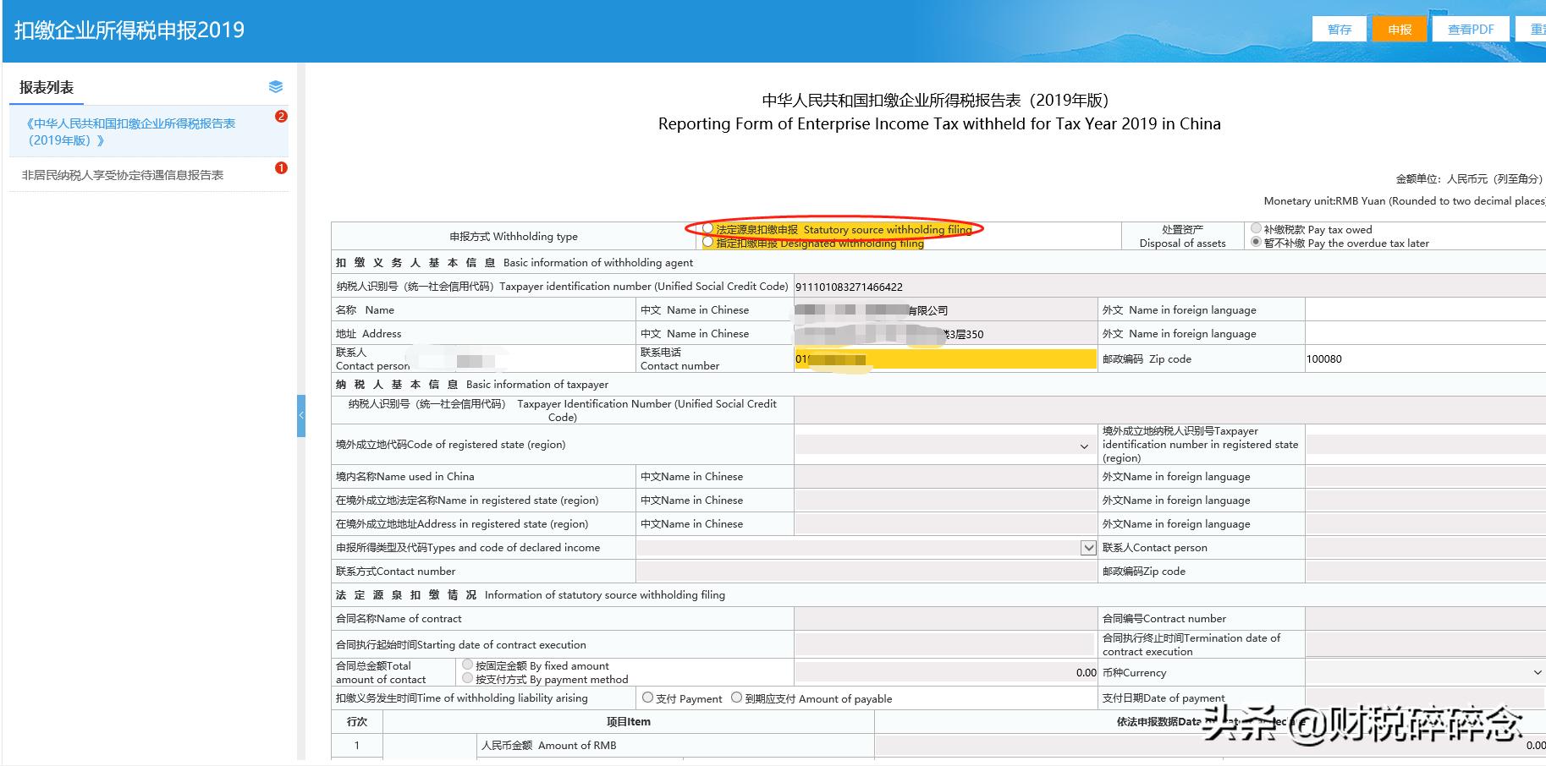Click 扣缴义务人基本信息 withholding agent heading

(514, 263)
